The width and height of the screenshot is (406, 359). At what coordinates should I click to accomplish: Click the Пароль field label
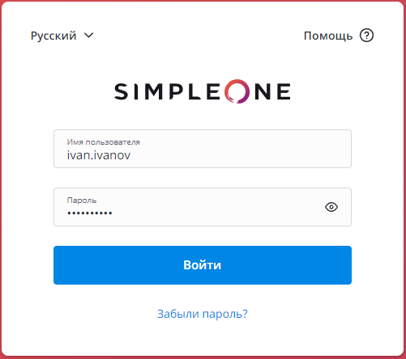point(82,201)
